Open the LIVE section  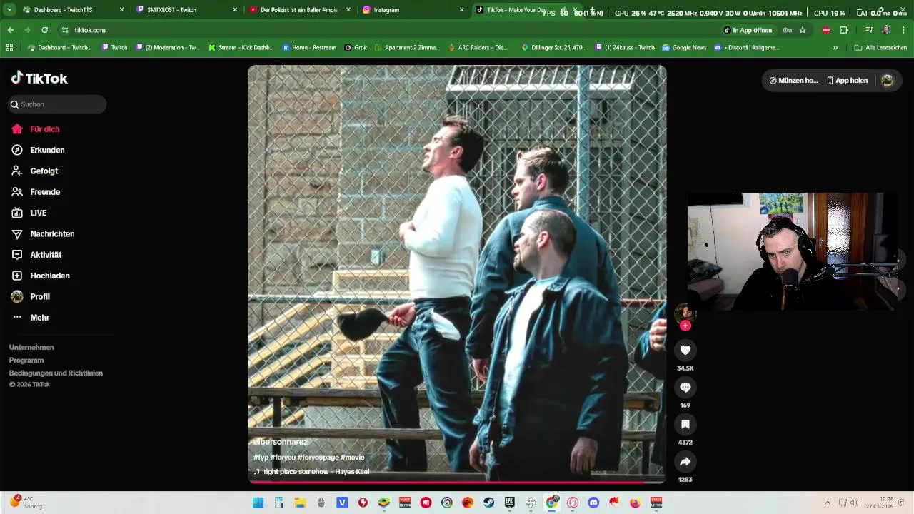tap(29, 213)
